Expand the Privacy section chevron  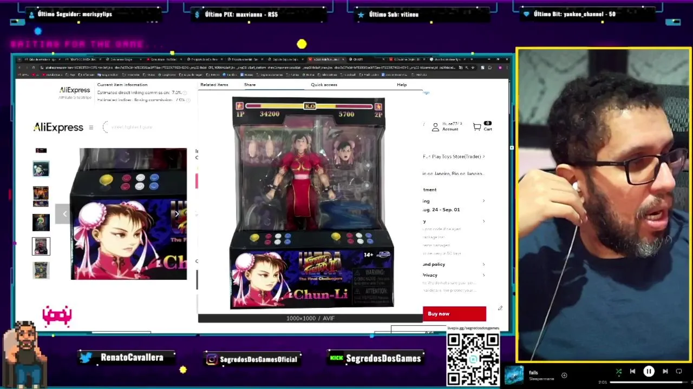click(x=483, y=275)
